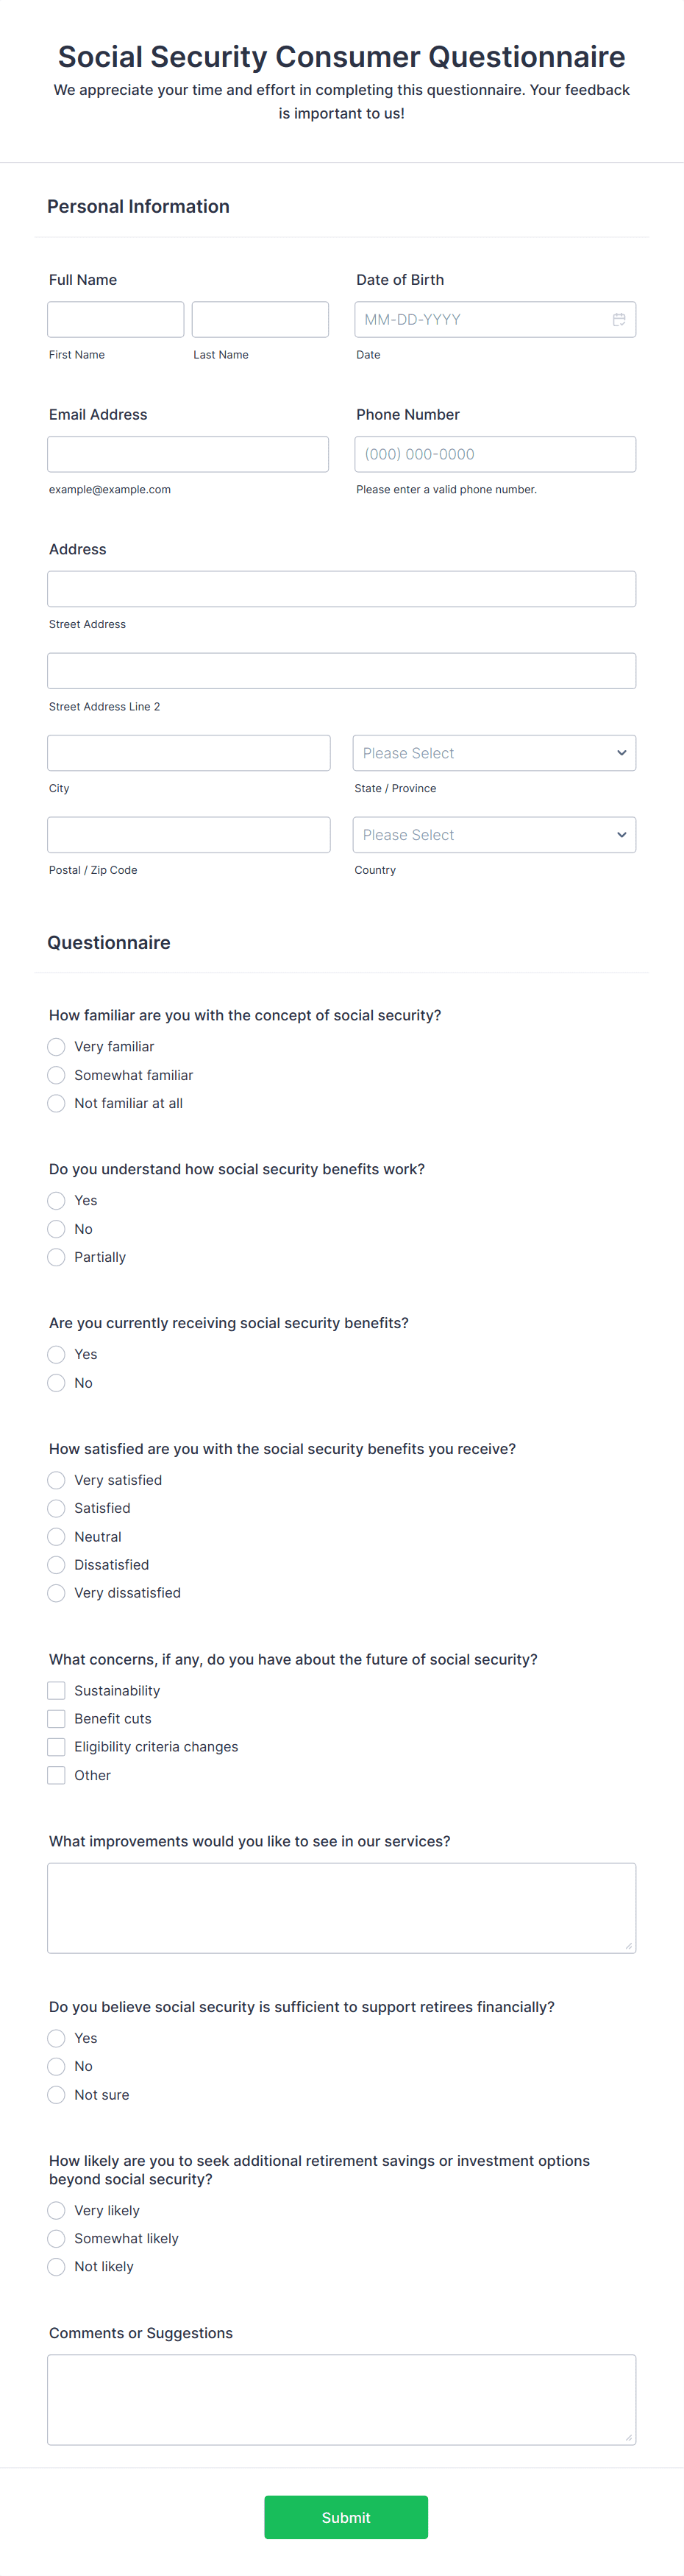Enable the "Eligibility criteria changes" checkbox
This screenshot has width=684, height=2576.
[x=56, y=1746]
